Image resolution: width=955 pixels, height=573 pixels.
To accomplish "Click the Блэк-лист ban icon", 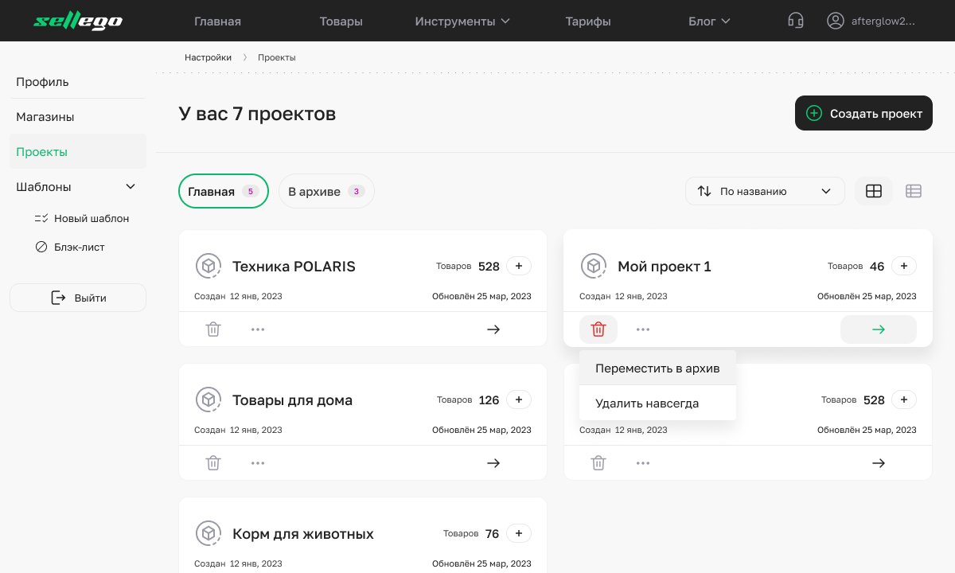I will coord(41,247).
